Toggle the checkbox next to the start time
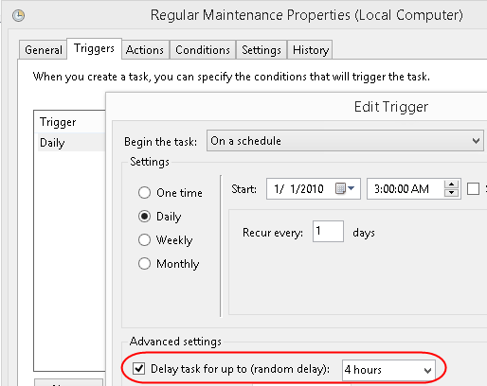This screenshot has height=386, width=487. pyautogui.click(x=473, y=189)
